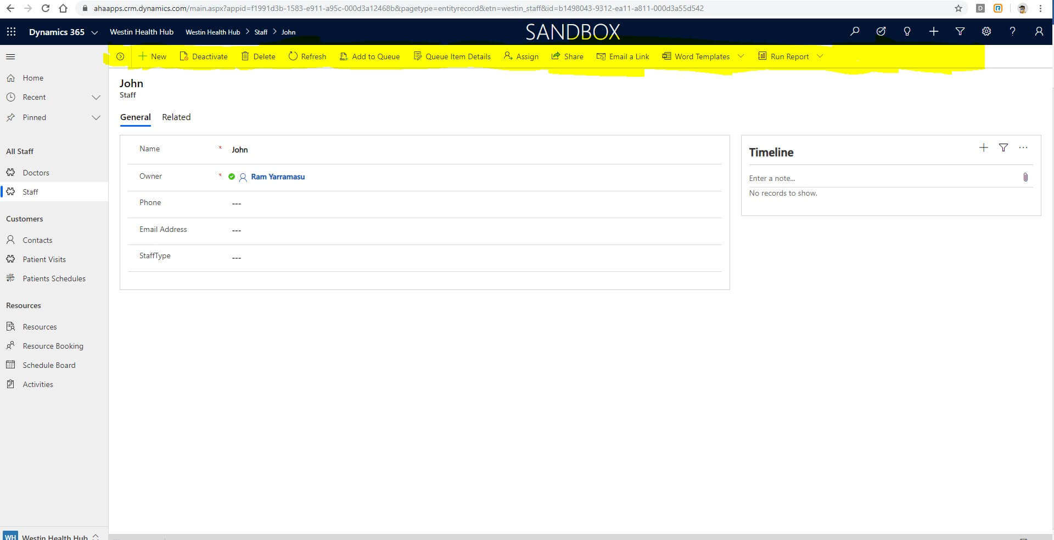Image resolution: width=1054 pixels, height=540 pixels.
Task: Open the settings gear icon
Action: pyautogui.click(x=986, y=32)
